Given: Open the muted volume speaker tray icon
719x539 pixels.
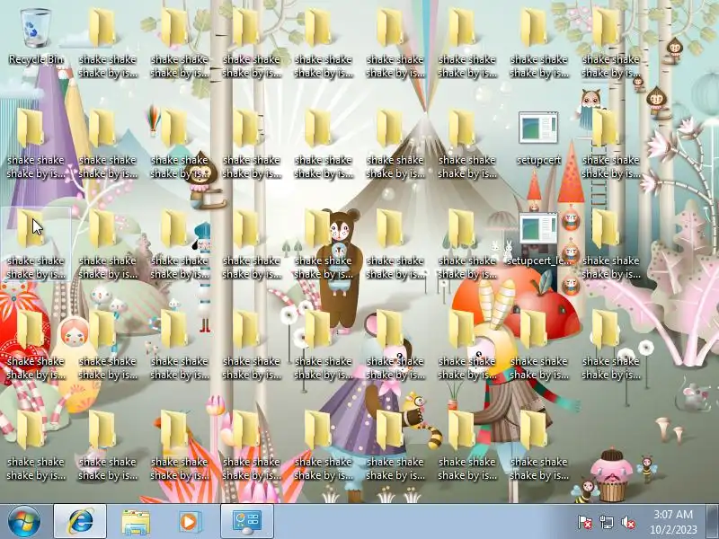Looking at the screenshot, I should (628, 522).
